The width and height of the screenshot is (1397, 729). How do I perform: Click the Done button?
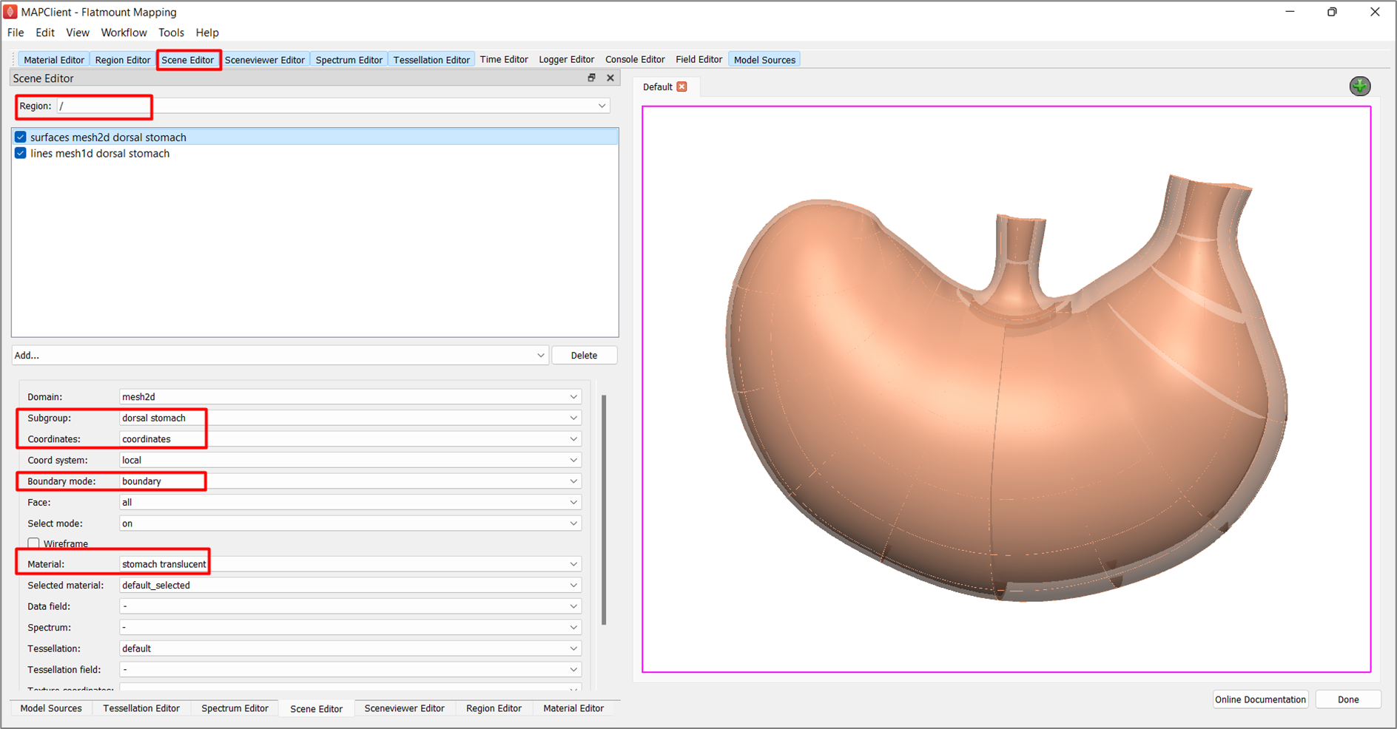tap(1348, 699)
